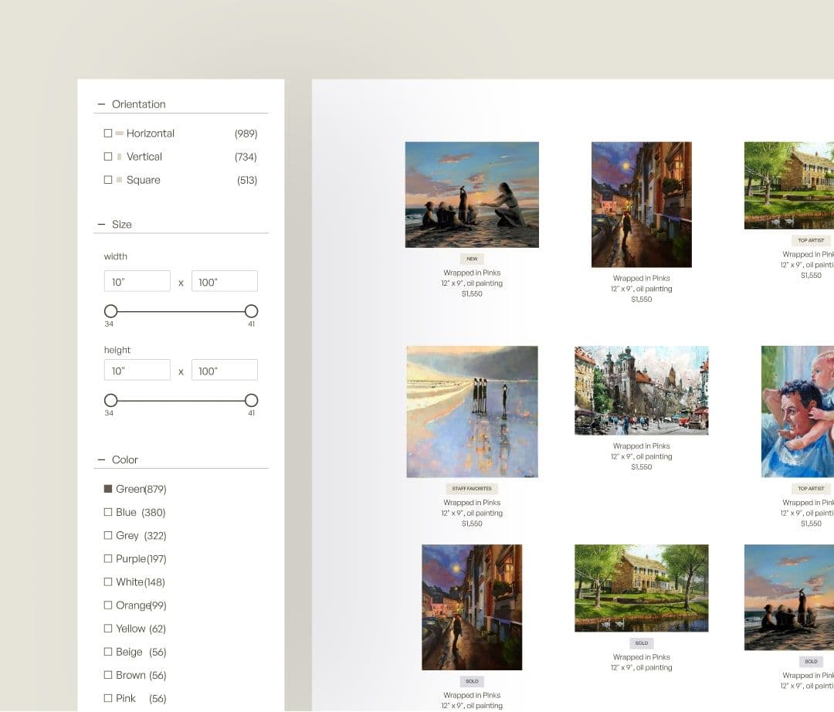Image resolution: width=834 pixels, height=712 pixels.
Task: Open the first-row evening street painting
Action: [641, 205]
